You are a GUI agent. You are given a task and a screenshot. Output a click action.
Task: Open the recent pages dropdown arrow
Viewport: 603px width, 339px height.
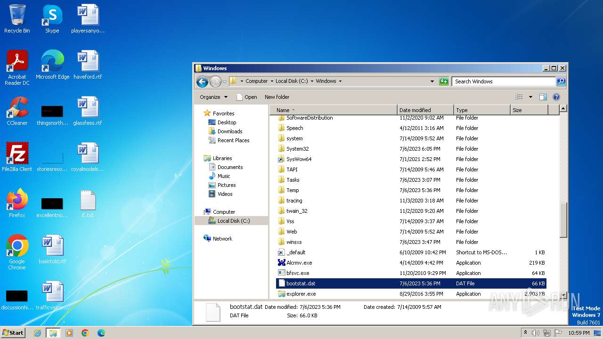pyautogui.click(x=224, y=81)
